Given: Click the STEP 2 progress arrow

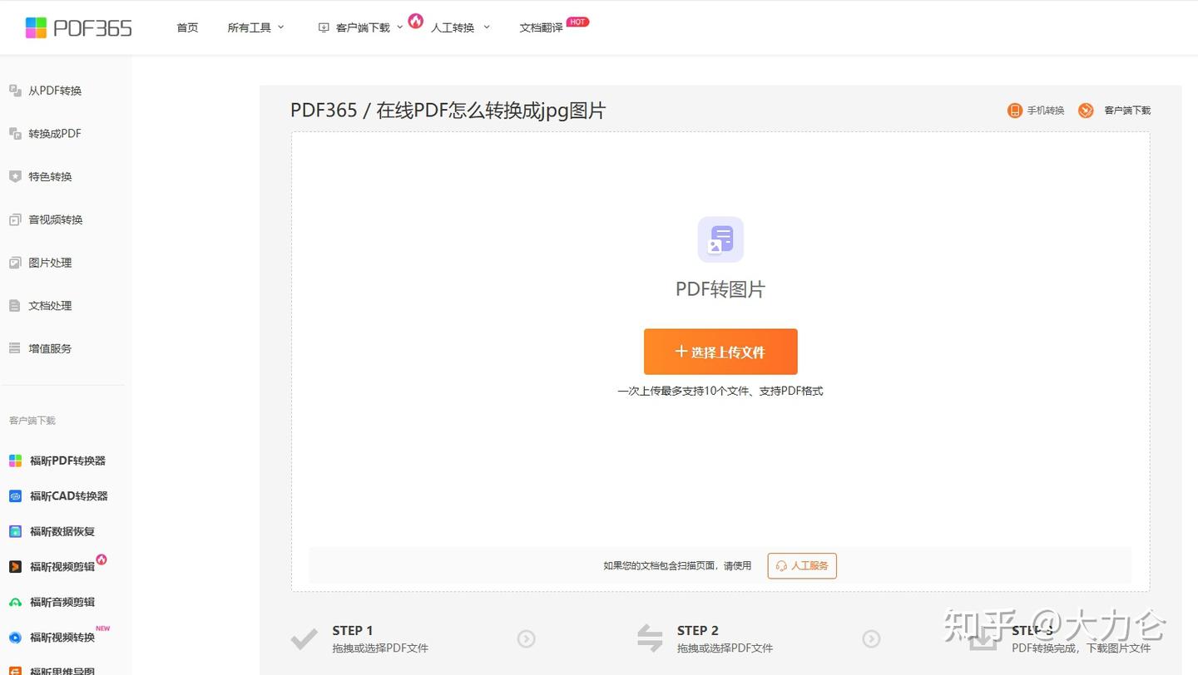Looking at the screenshot, I should pyautogui.click(x=871, y=639).
